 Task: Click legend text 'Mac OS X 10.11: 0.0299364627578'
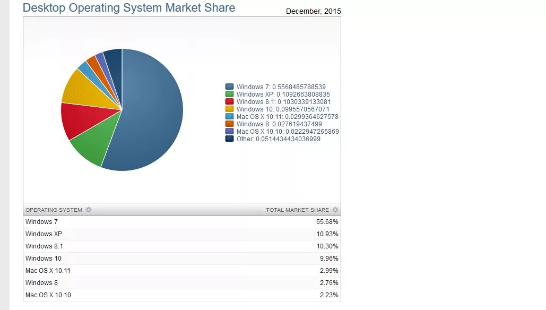point(287,116)
